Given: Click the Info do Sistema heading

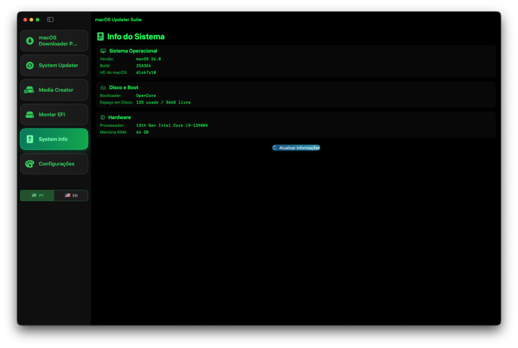Looking at the screenshot, I should pyautogui.click(x=136, y=37).
